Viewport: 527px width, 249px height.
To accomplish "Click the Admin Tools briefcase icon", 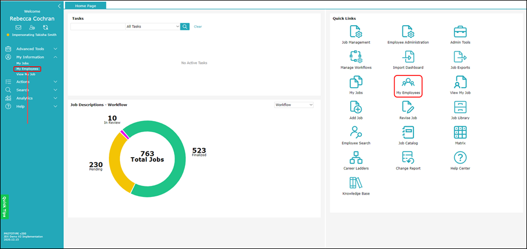I will pos(460,32).
